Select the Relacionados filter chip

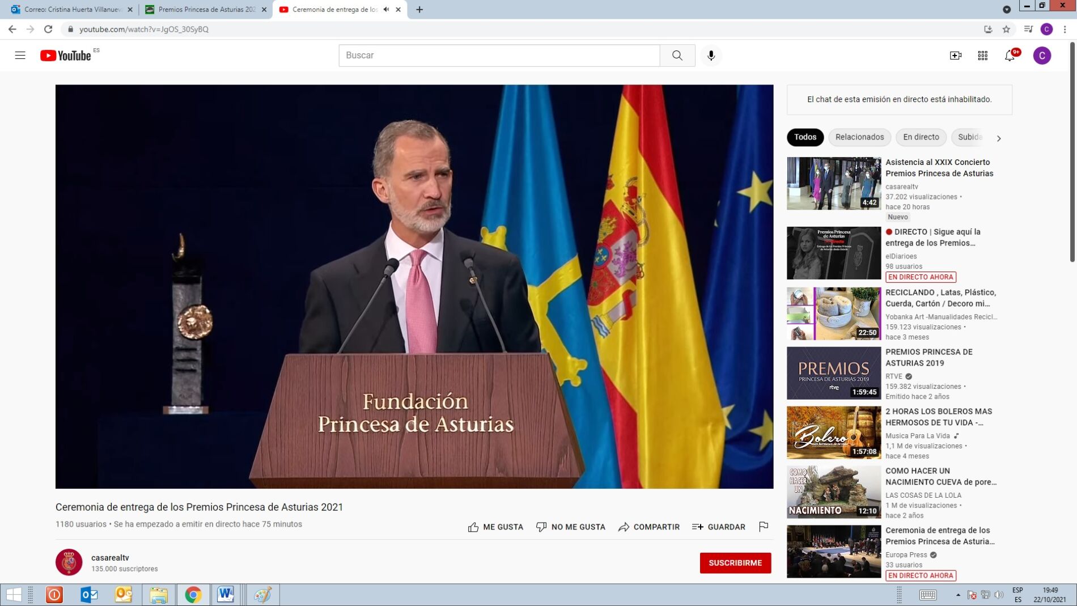(859, 137)
